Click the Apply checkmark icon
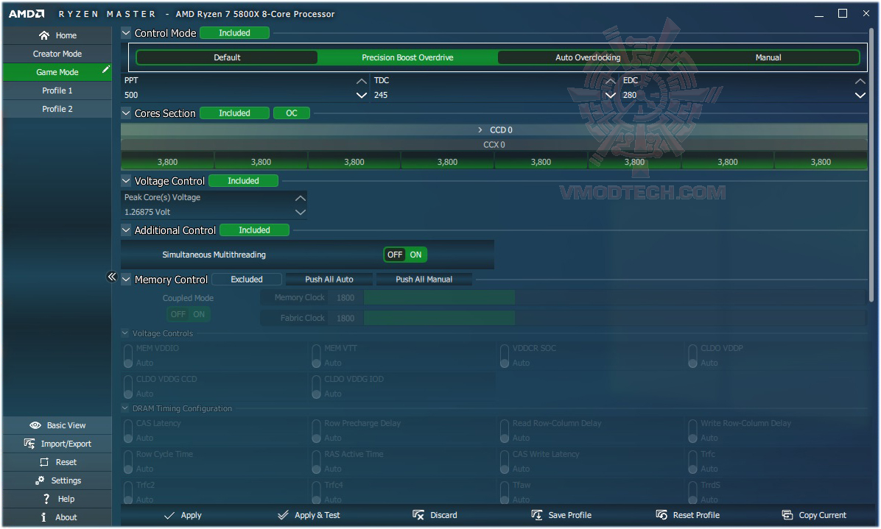Screen dimensions: 881x529 tap(169, 515)
